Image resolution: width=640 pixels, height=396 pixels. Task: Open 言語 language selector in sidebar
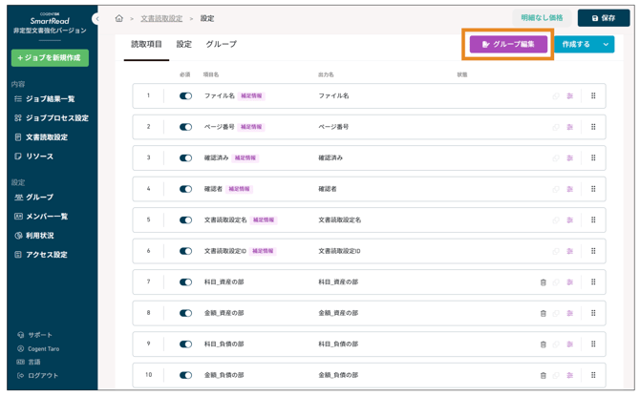point(34,363)
